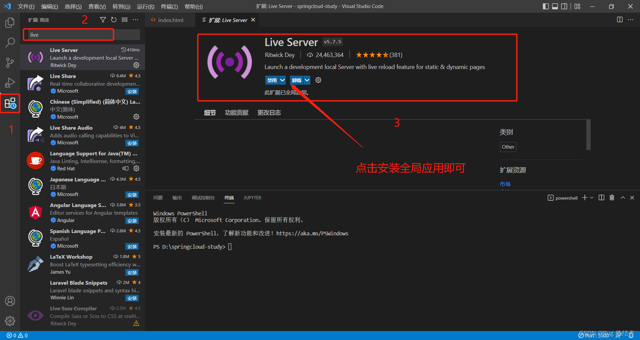
Task: Close the Live Server extension tab
Action: (253, 20)
